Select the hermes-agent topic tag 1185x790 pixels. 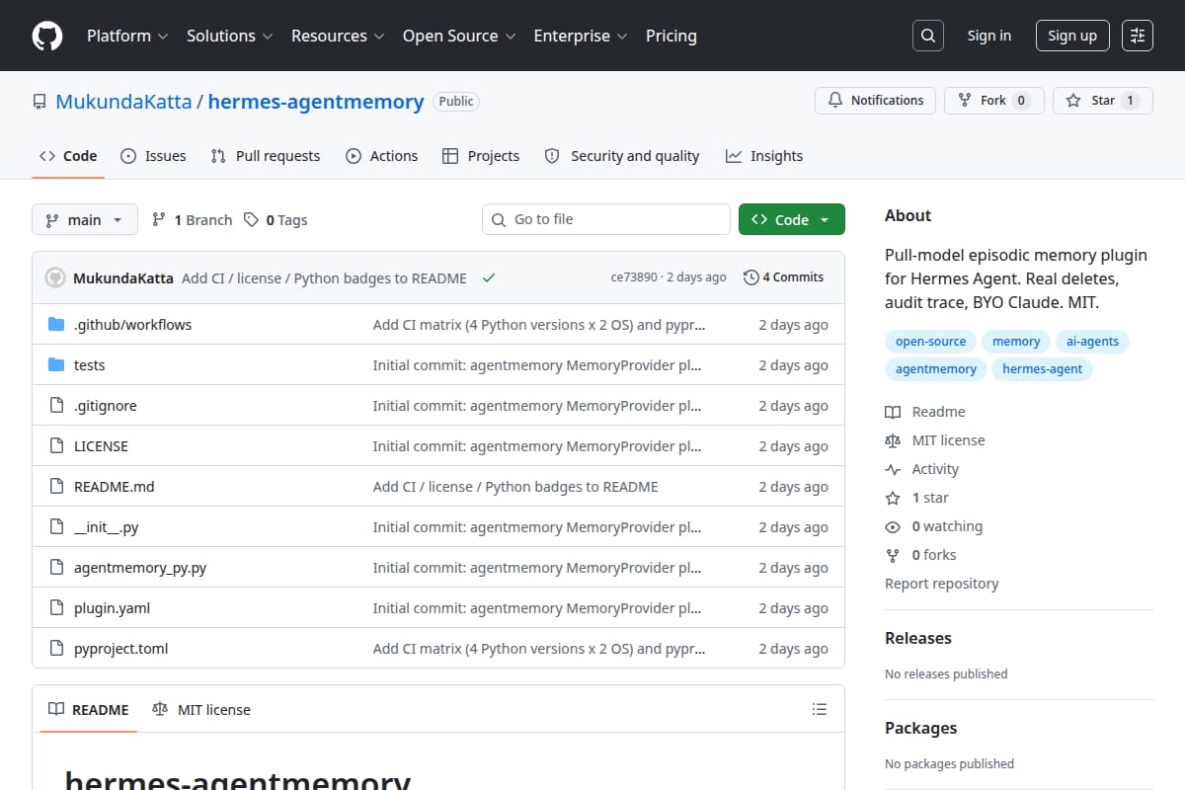pos(1043,369)
